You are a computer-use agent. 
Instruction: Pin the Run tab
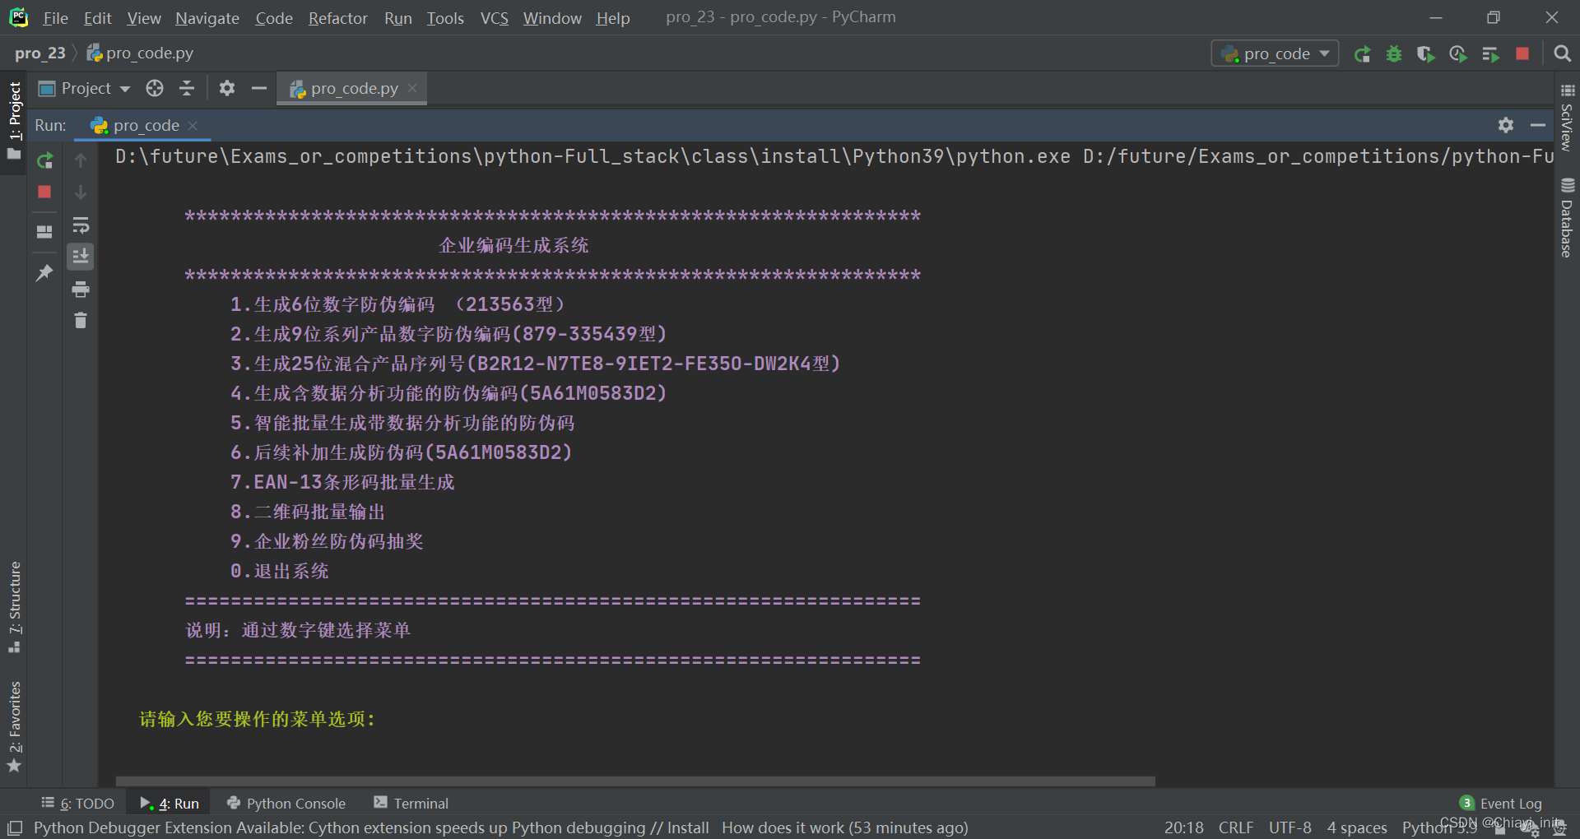(45, 272)
